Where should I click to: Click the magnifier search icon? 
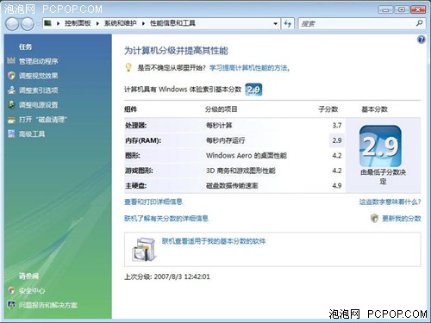point(420,23)
